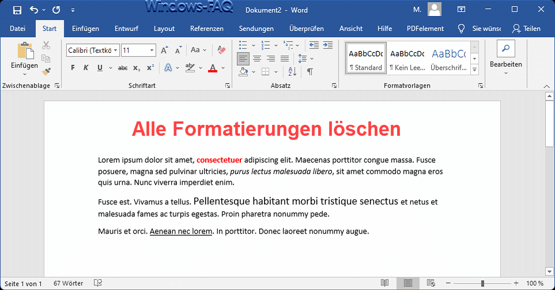
Task: Switch to the Referenzen tab
Action: click(x=207, y=29)
